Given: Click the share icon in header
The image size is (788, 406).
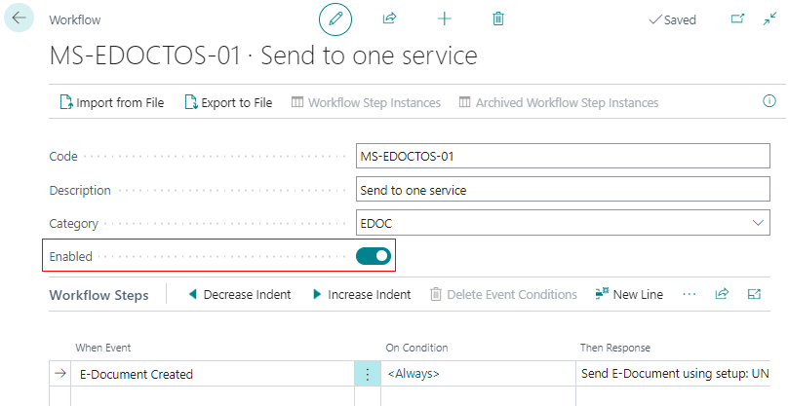Looking at the screenshot, I should (390, 18).
